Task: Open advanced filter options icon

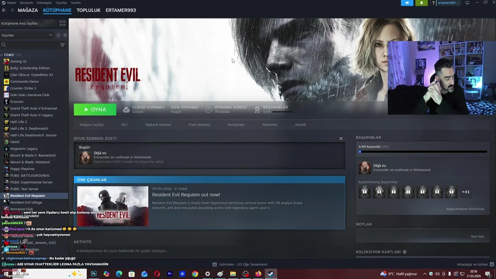Action: tap(62, 45)
